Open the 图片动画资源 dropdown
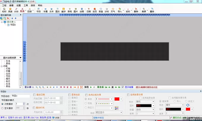 click(x=20, y=58)
